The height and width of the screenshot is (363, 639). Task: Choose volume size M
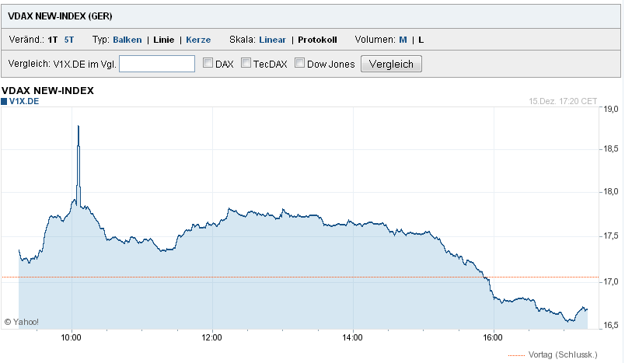coord(403,40)
